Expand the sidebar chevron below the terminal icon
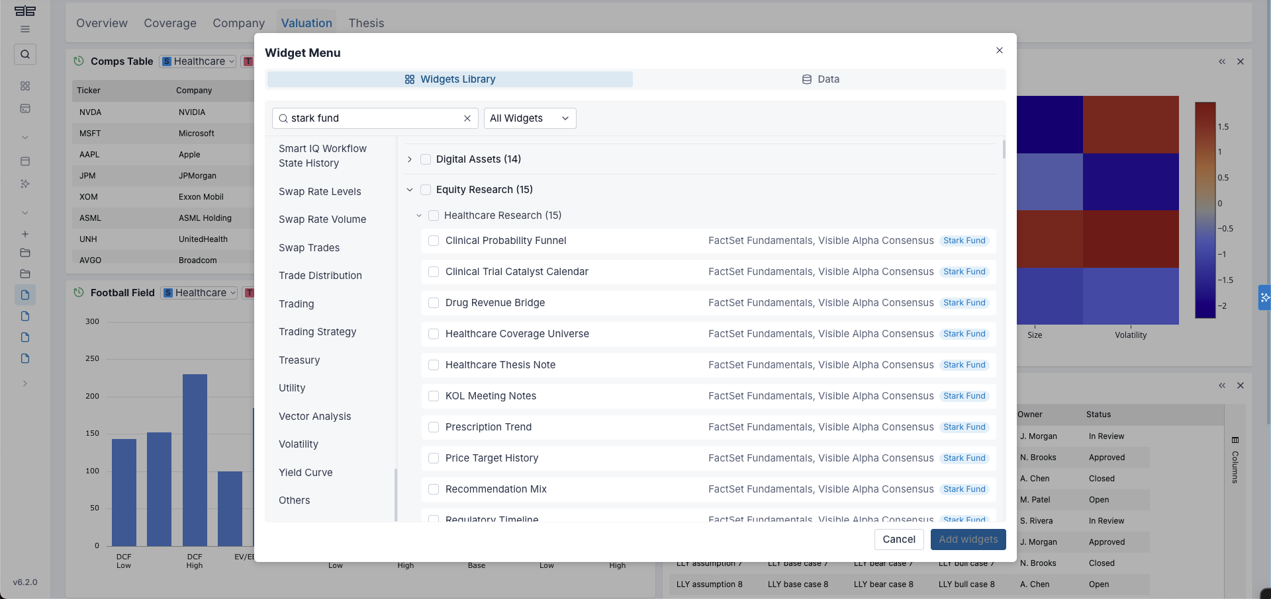The image size is (1271, 599). coord(25,138)
